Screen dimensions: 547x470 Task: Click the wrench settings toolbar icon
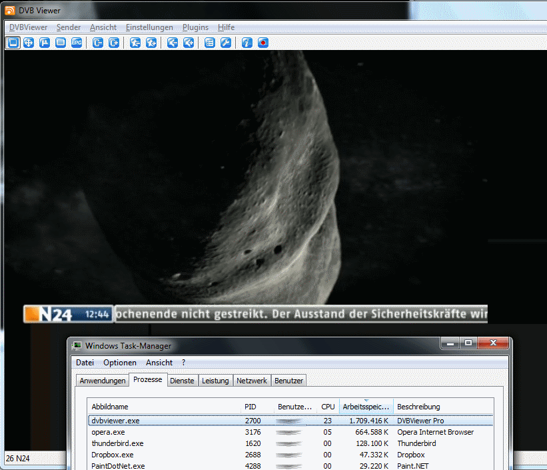[x=226, y=43]
